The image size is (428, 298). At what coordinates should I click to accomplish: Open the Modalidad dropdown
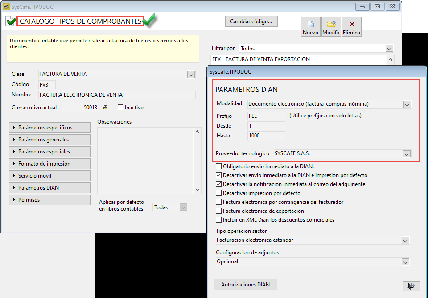[x=407, y=104]
